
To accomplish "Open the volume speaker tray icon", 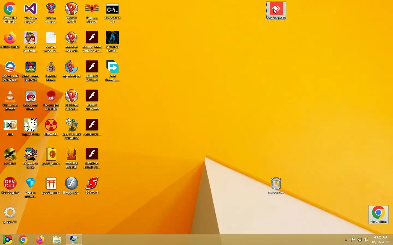I will point(366,240).
